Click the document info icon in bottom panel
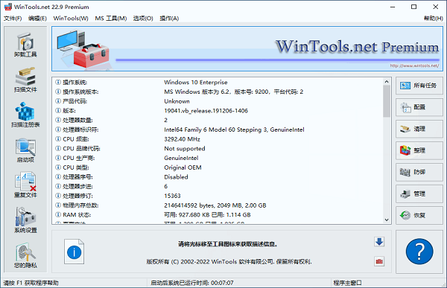The image size is (447, 288). [x=74, y=252]
